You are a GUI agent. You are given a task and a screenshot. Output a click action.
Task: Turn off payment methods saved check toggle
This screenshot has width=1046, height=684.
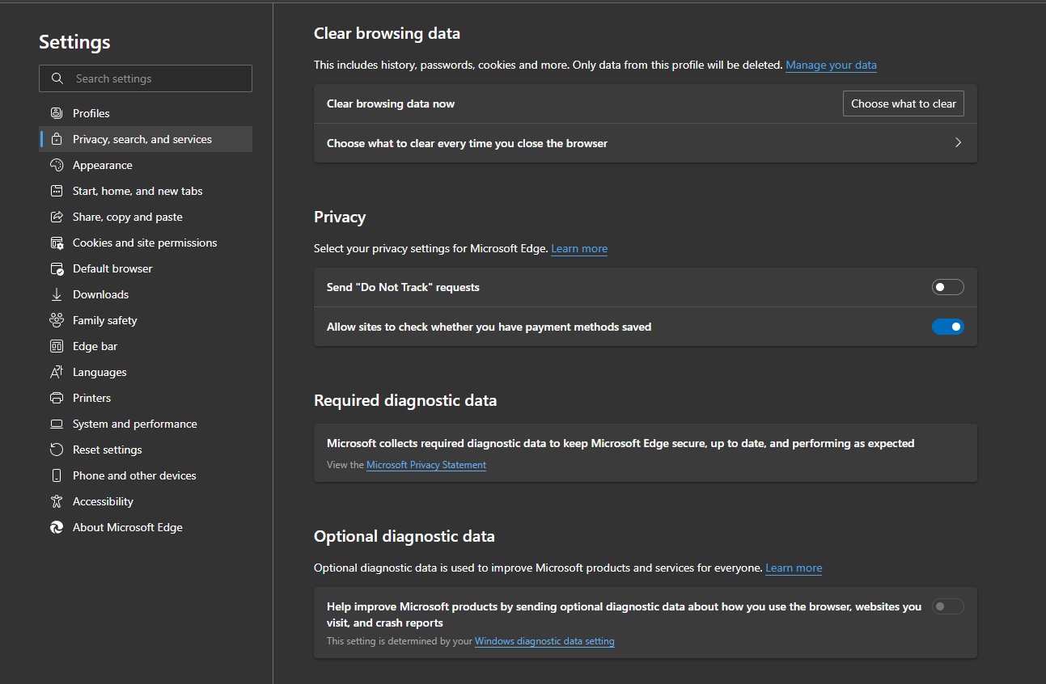tap(948, 327)
